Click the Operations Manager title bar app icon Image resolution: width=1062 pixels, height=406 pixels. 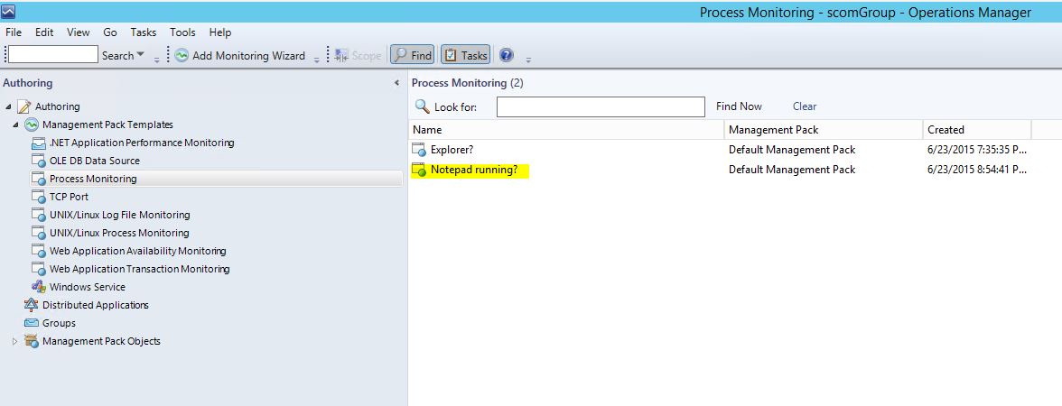pos(9,11)
